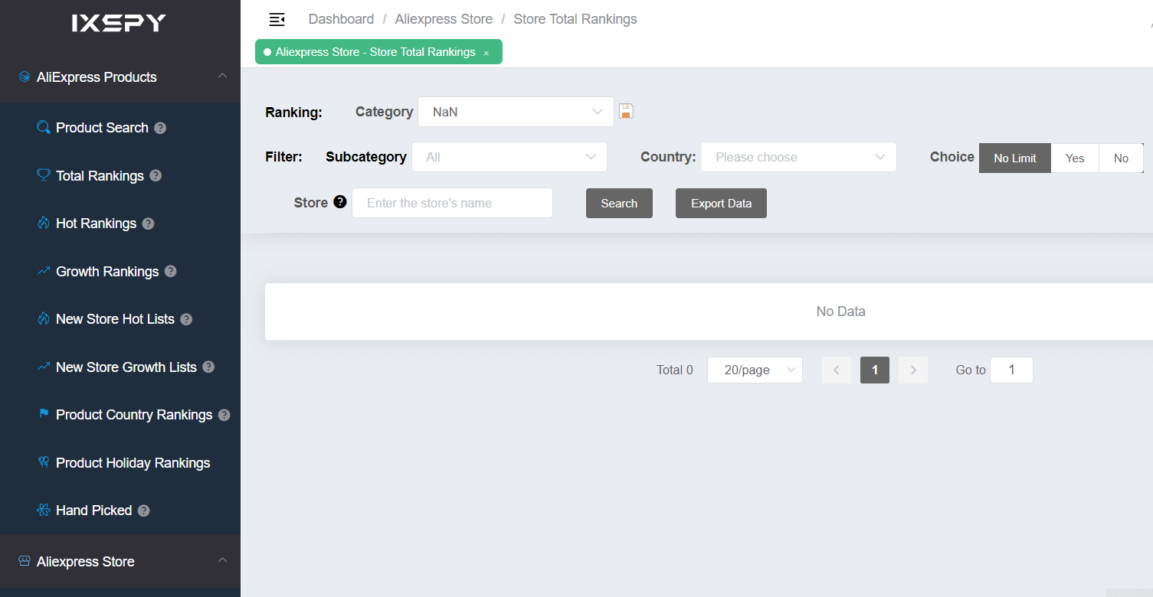Viewport: 1153px width, 597px height.
Task: Click Export Data
Action: coord(720,203)
